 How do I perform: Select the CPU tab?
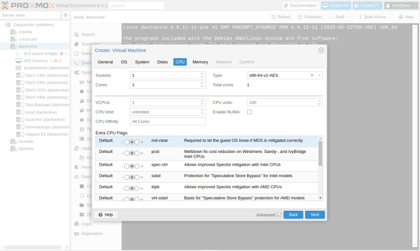point(180,62)
